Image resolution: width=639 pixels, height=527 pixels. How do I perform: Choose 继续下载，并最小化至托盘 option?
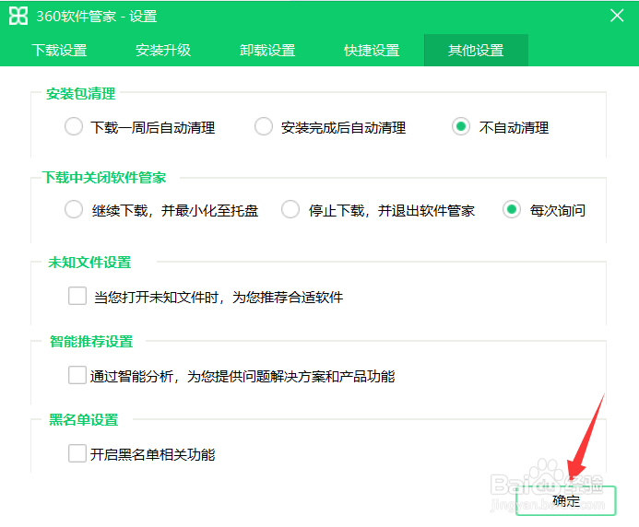(74, 210)
